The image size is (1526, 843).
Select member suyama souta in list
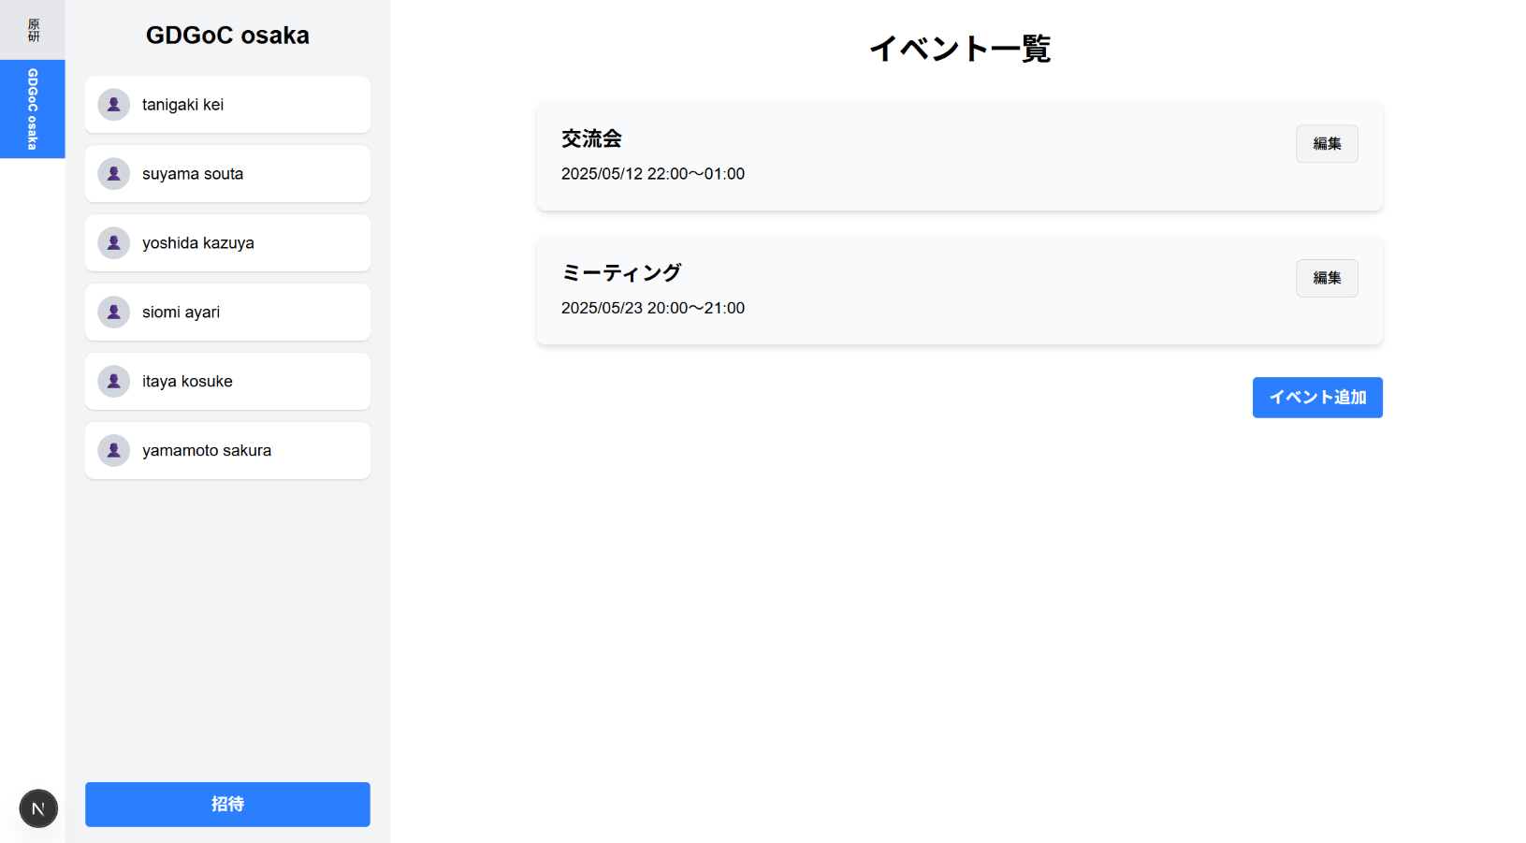[227, 174]
